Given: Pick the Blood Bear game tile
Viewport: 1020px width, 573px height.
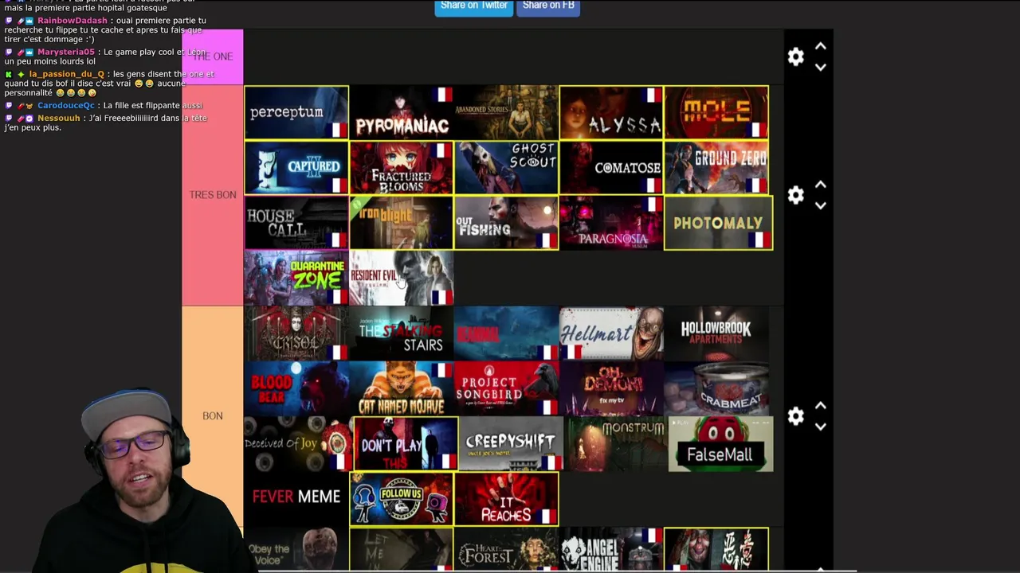Looking at the screenshot, I should coord(296,389).
